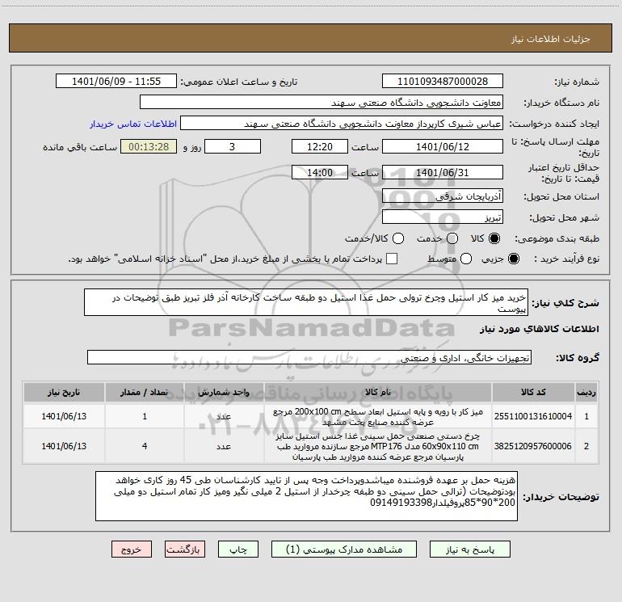Image resolution: width=622 pixels, height=602 pixels.
Task: Click the ایجاد کننده درخواست field
Action: (342, 124)
